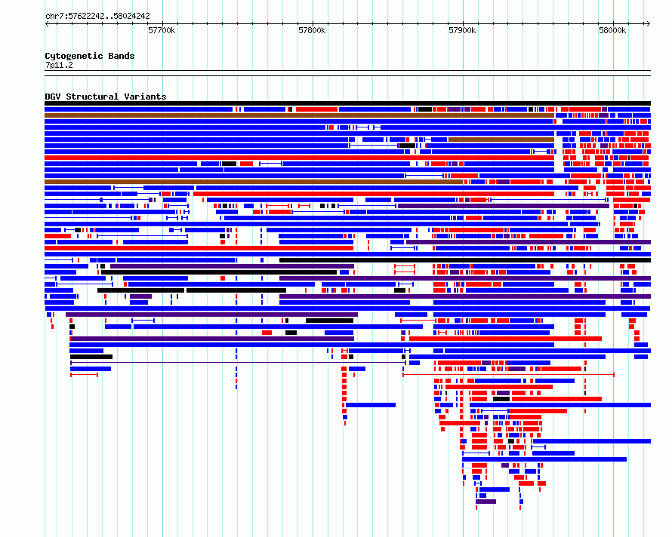This screenshot has width=672, height=537.
Task: Click the 57800k ruler tick label
Action: point(312,30)
